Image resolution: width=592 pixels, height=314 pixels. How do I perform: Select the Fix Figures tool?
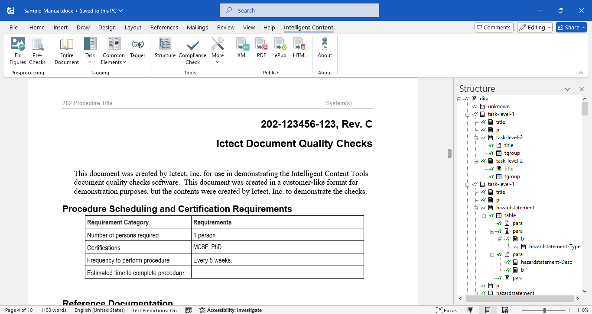click(17, 50)
